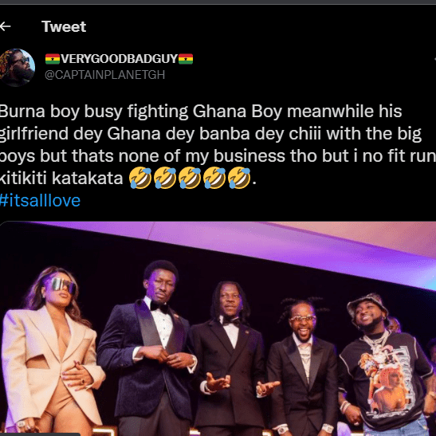Click the kitikiti katakata text line
436x436 pixels.
61,179
